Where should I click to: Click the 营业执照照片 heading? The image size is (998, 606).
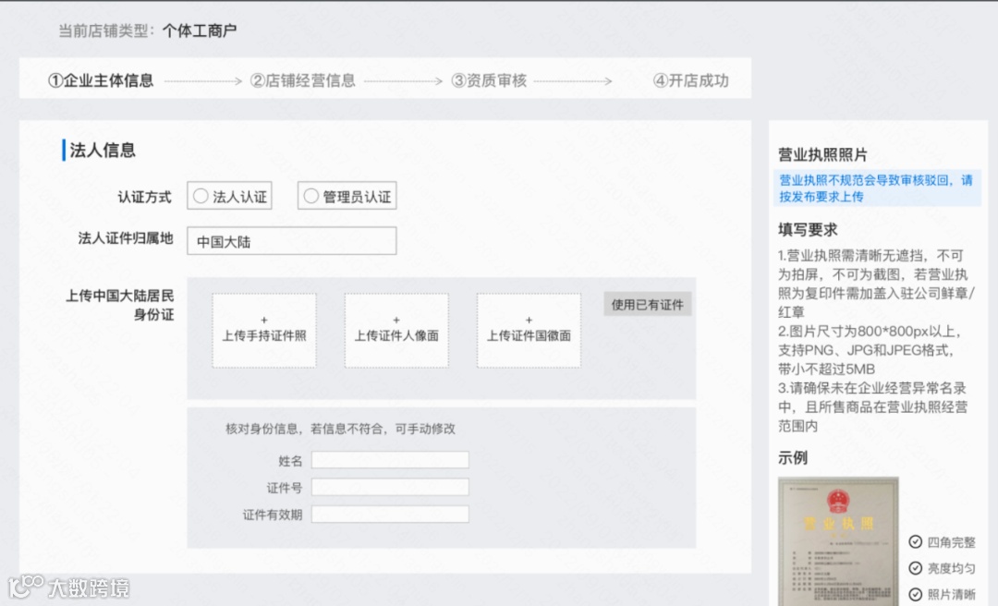coord(822,154)
